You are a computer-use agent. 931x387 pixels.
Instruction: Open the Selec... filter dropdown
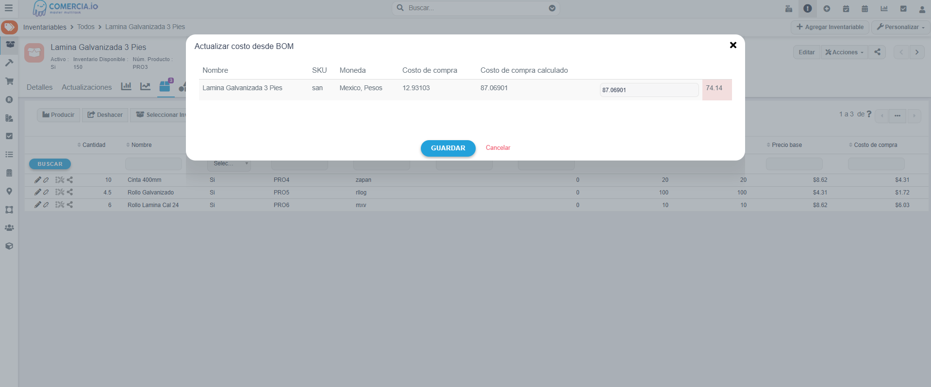tap(229, 164)
